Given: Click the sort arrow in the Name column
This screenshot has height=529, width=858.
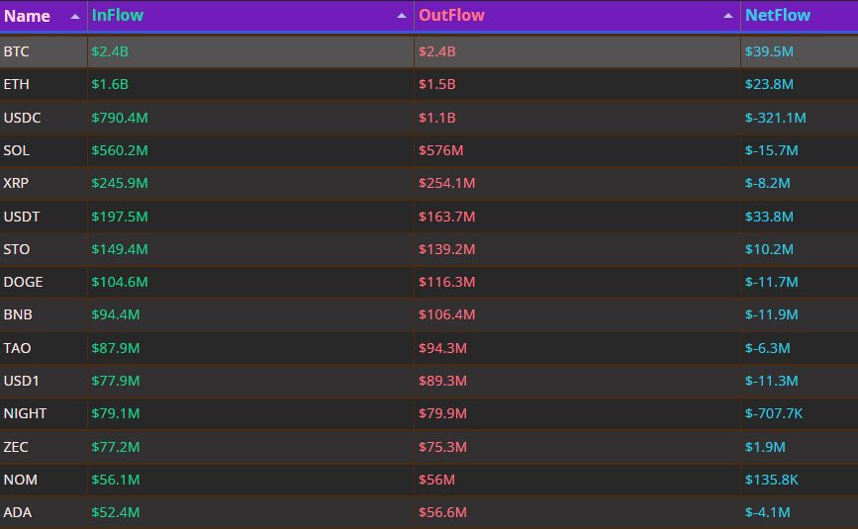Looking at the screenshot, I should [75, 17].
